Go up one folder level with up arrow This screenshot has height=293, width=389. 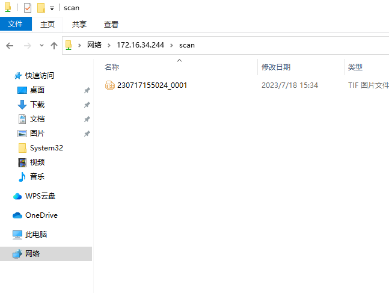(54, 46)
